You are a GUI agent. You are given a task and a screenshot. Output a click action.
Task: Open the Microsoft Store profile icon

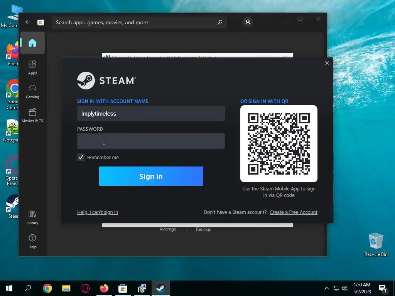click(248, 22)
